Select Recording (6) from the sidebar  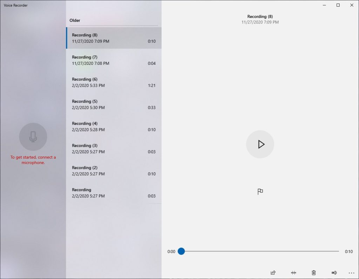click(x=112, y=82)
